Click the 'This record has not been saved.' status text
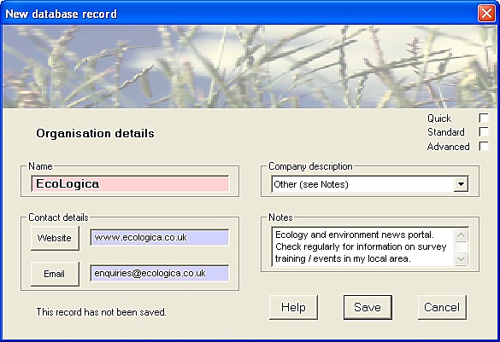The width and height of the screenshot is (500, 342). pyautogui.click(x=102, y=312)
